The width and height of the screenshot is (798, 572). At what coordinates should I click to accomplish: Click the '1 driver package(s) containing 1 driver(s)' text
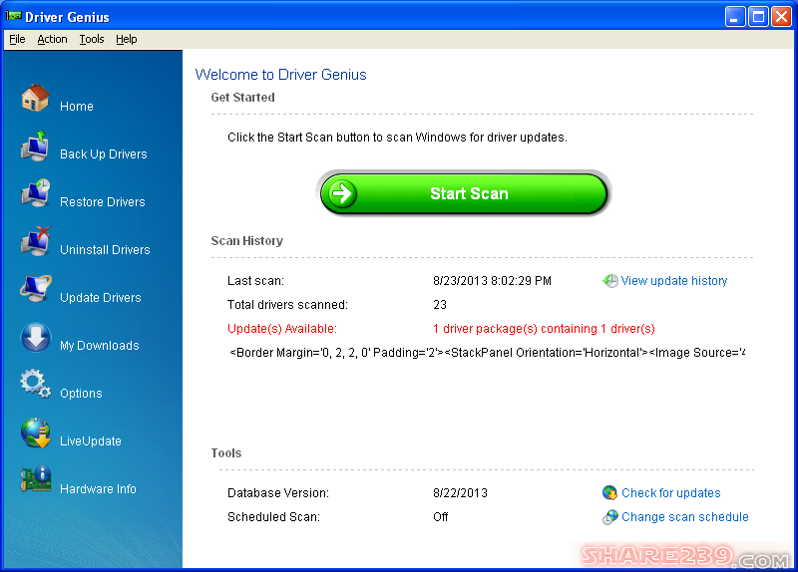[544, 329]
